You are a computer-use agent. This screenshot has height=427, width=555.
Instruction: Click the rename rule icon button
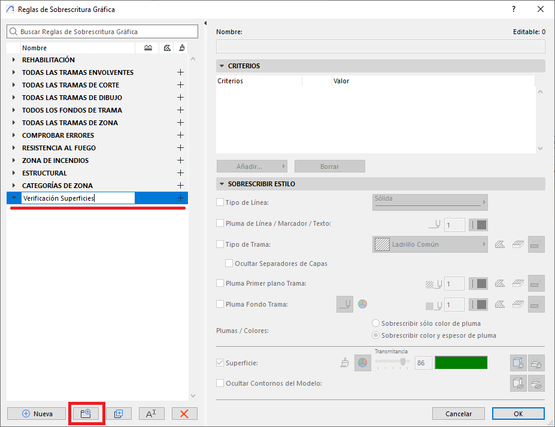[x=151, y=413]
